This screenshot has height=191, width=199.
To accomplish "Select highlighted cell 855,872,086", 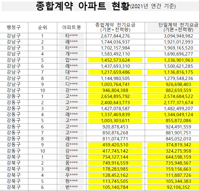I will (x=173, y=121).
